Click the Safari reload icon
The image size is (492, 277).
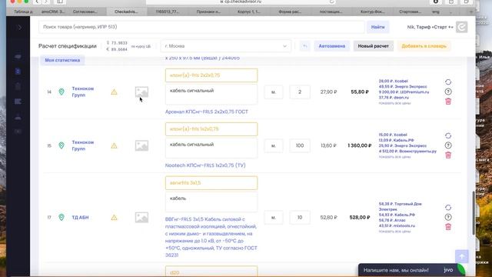coord(331,2)
